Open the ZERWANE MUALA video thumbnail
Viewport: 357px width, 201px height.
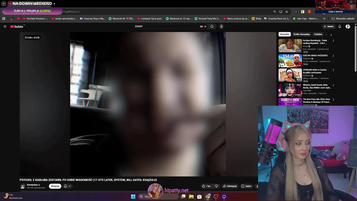tap(290, 75)
